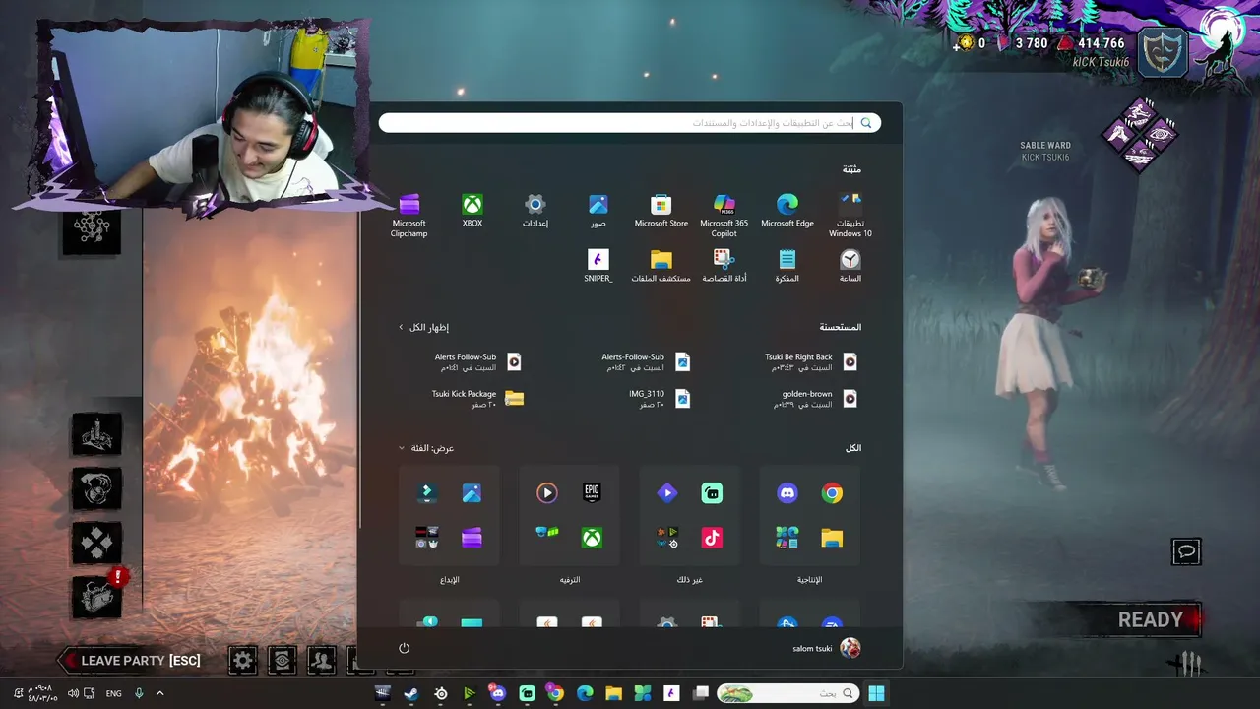Open the in-game chat bubble
1260x709 pixels.
click(x=1186, y=551)
